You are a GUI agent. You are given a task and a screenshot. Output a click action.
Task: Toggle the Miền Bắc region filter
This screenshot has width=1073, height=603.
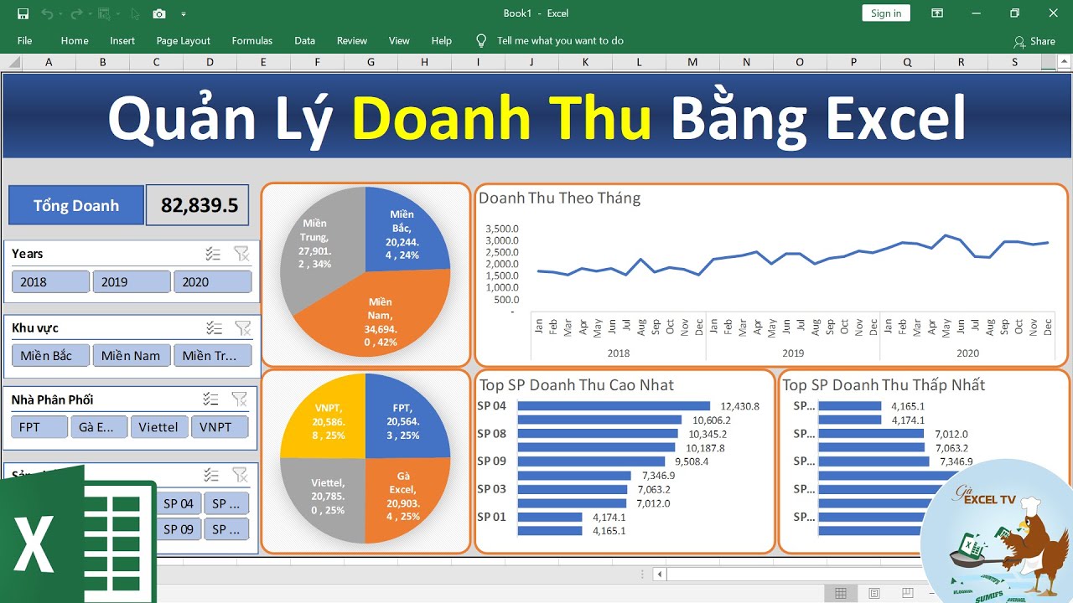click(x=50, y=356)
